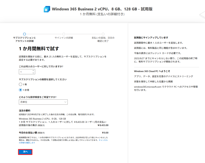205x163 pixels.
Task: Click line 今後の請求にはクレジット カードが必要です
Action: point(158,53)
